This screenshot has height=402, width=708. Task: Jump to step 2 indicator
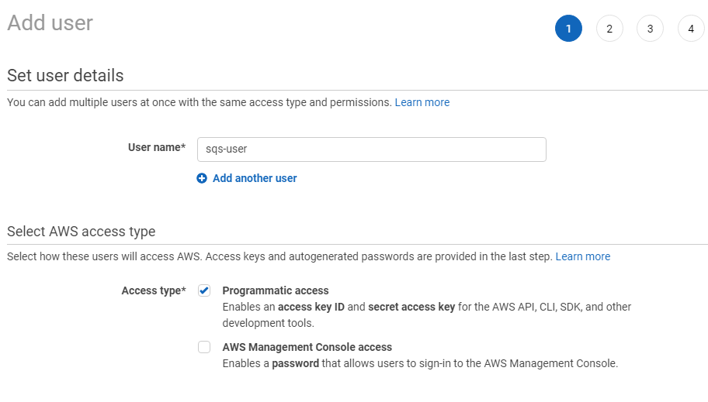(x=609, y=29)
